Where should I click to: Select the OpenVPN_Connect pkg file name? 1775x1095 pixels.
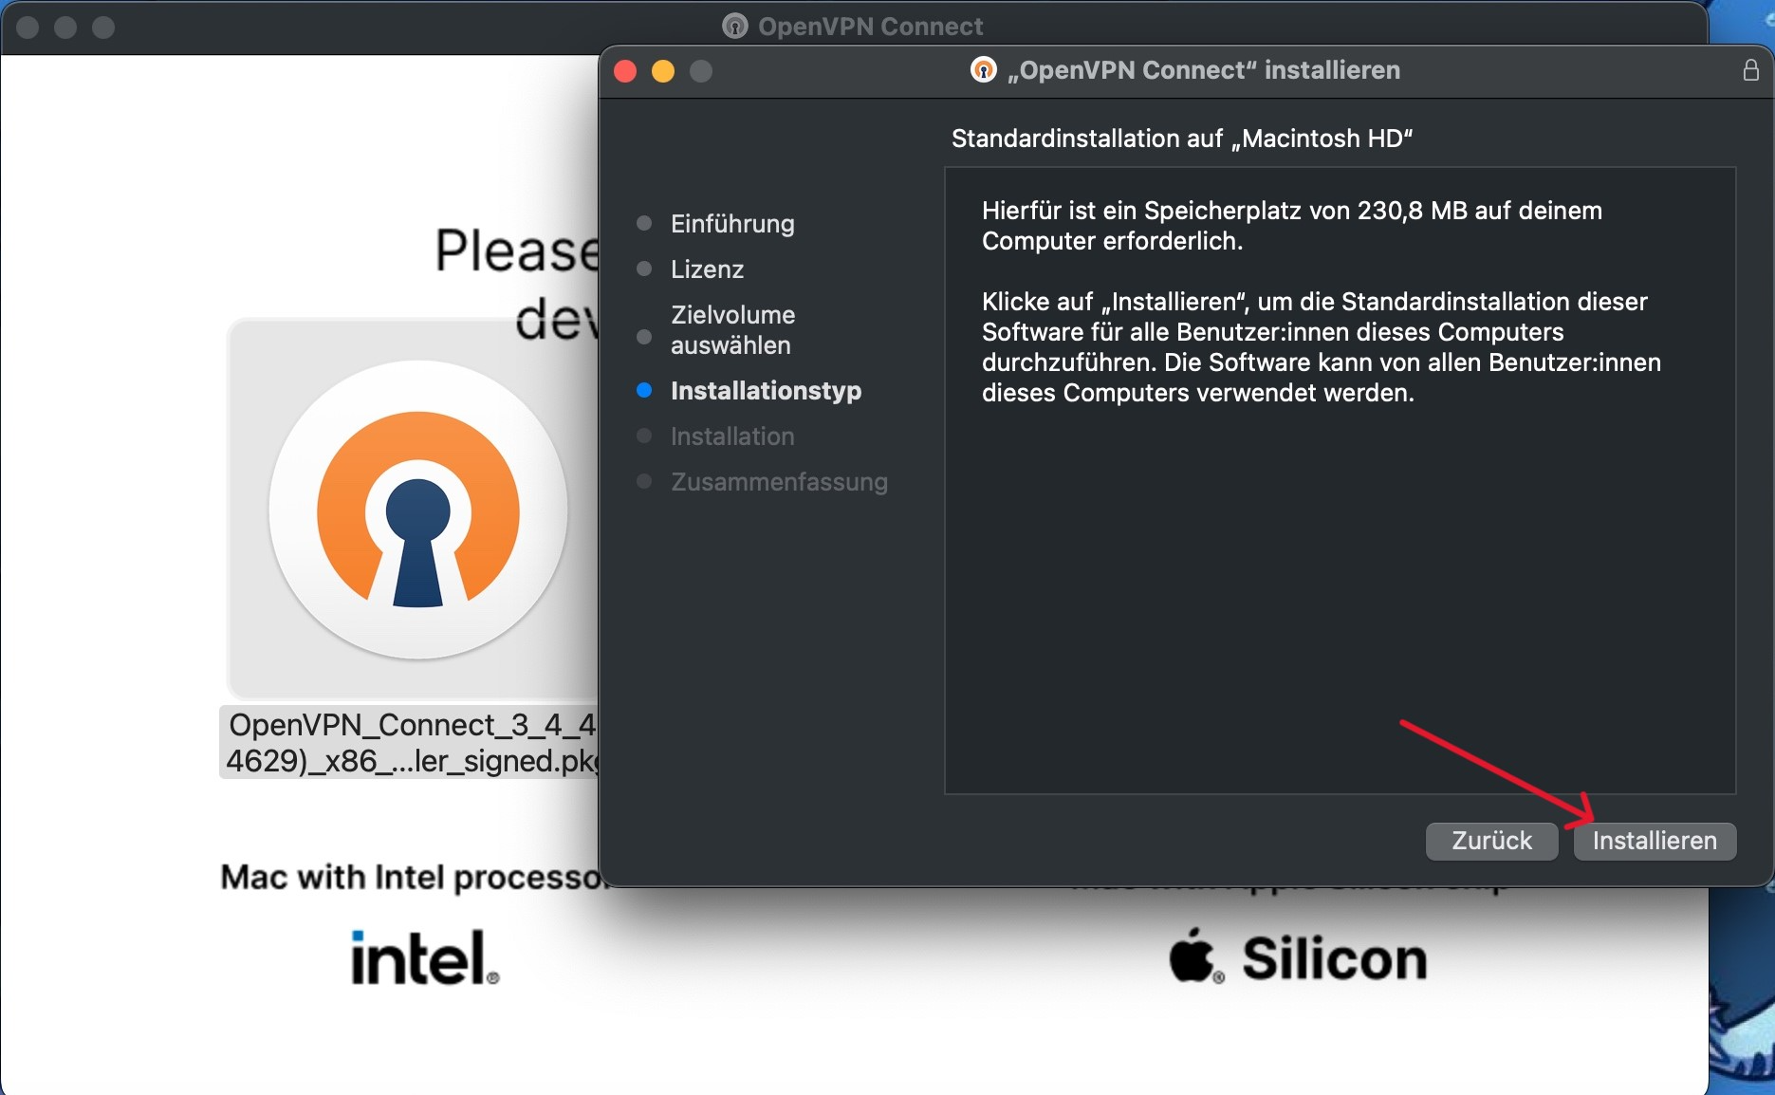[411, 742]
